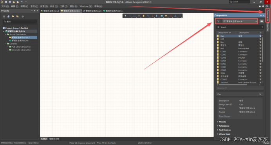The width and height of the screenshot is (271, 145).
Task: Select the LED component row
Action: tap(239, 39)
